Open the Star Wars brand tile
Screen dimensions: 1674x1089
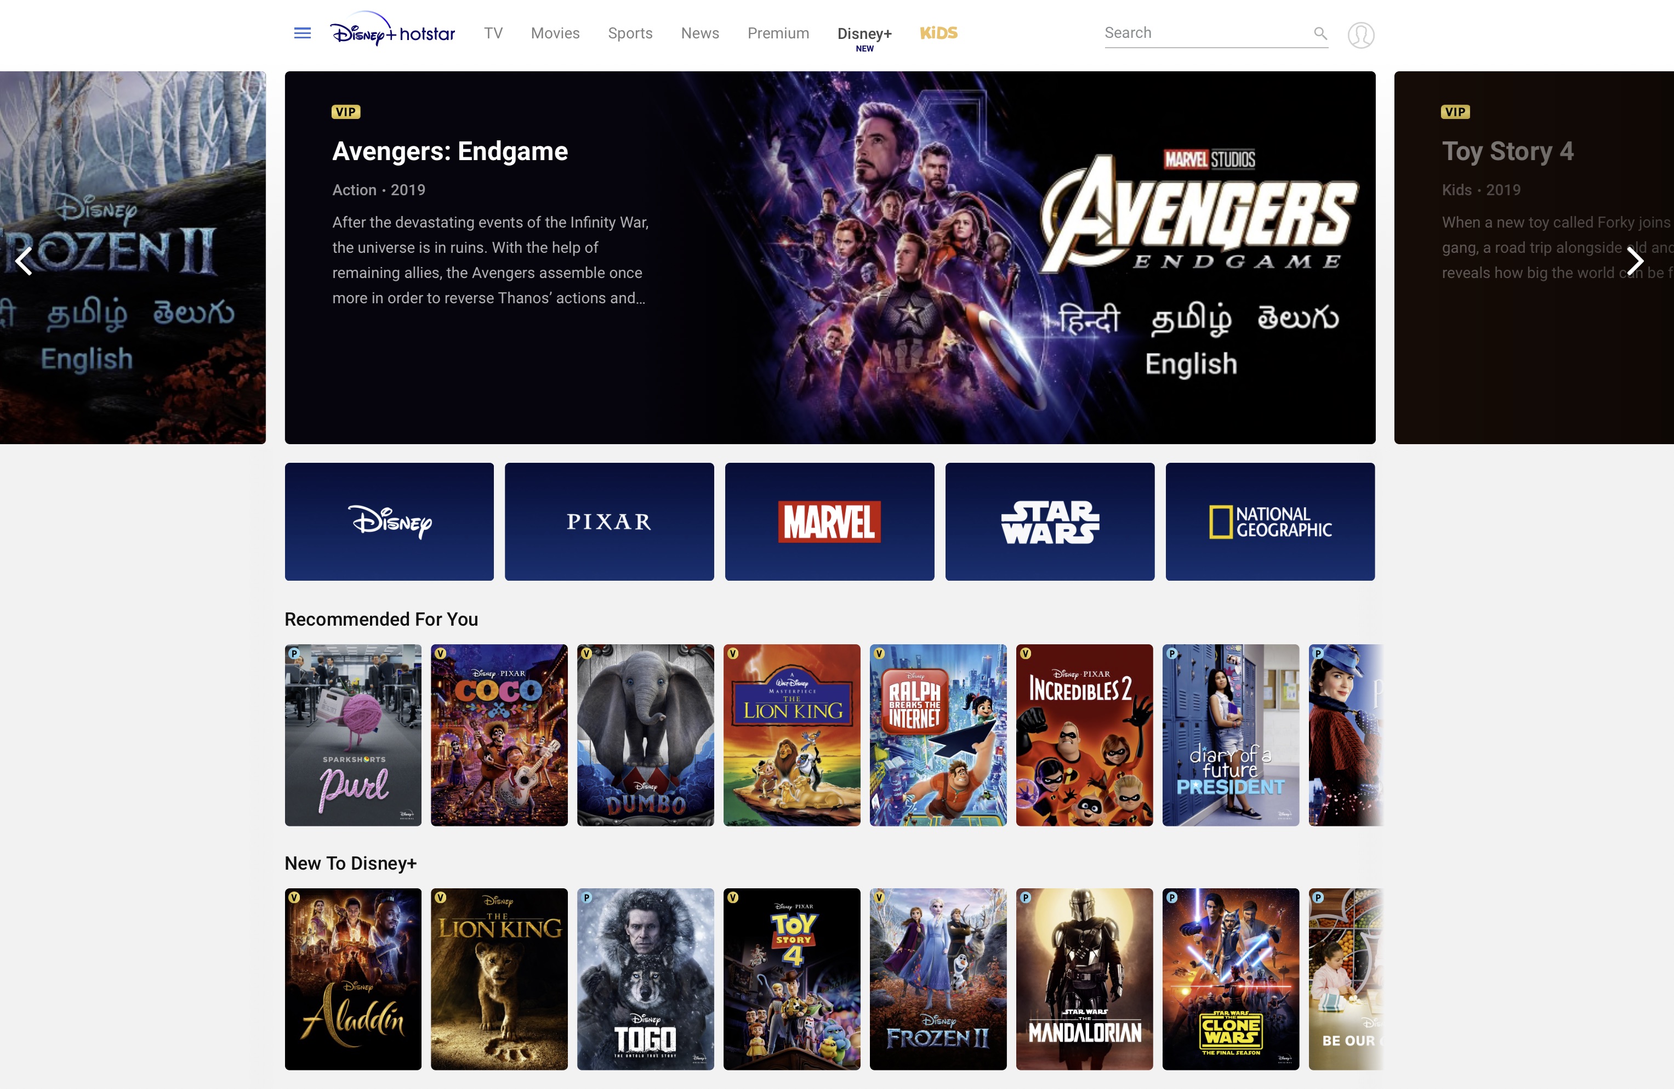click(x=1050, y=521)
